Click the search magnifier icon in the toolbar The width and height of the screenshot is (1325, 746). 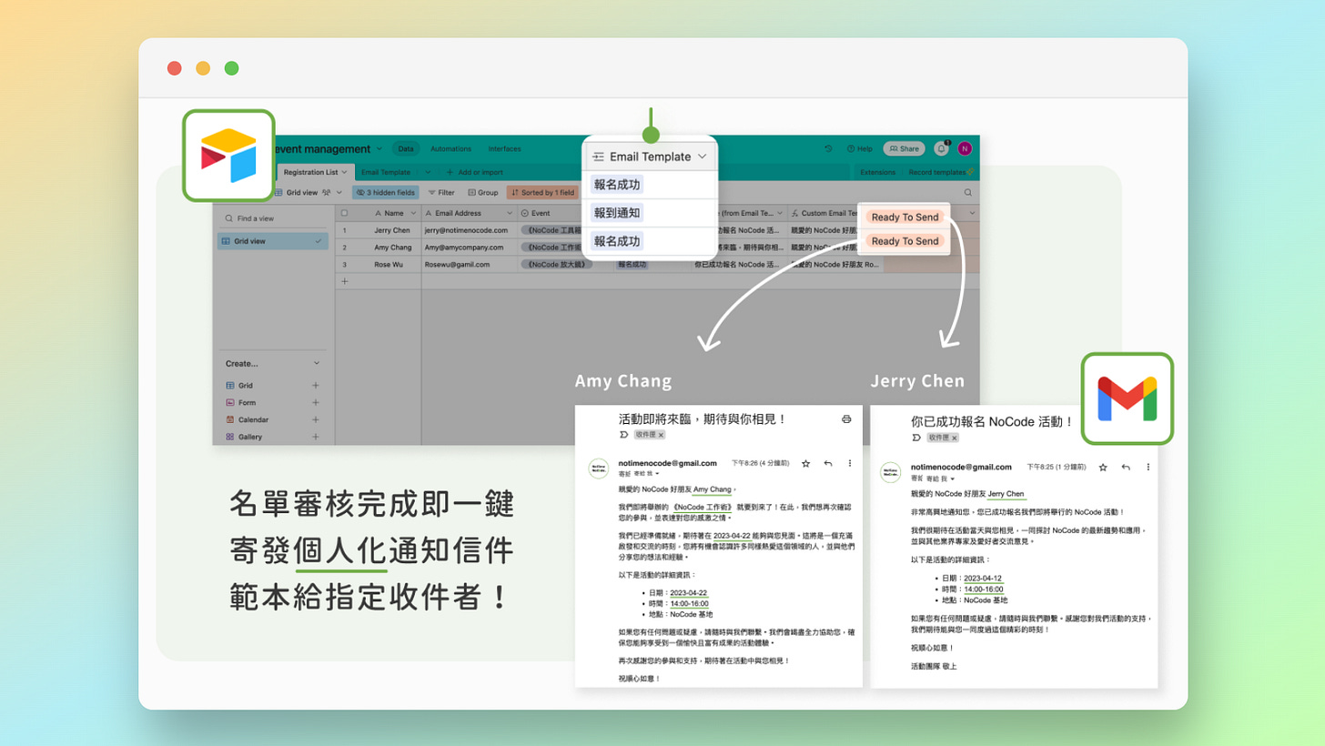click(x=968, y=192)
